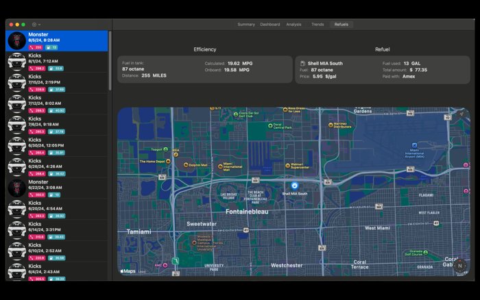
Task: Select Kicks refuel from 6/14/24, 3:31 PM
Action: [57, 231]
